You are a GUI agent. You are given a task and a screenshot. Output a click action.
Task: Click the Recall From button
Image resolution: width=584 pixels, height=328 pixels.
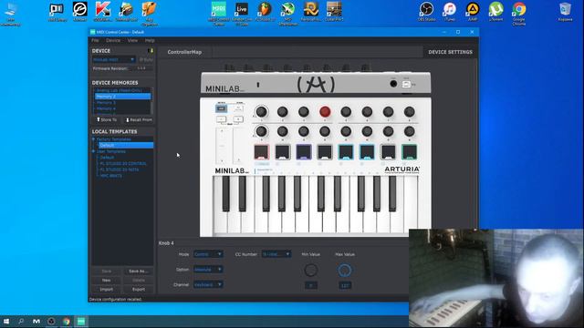click(139, 119)
